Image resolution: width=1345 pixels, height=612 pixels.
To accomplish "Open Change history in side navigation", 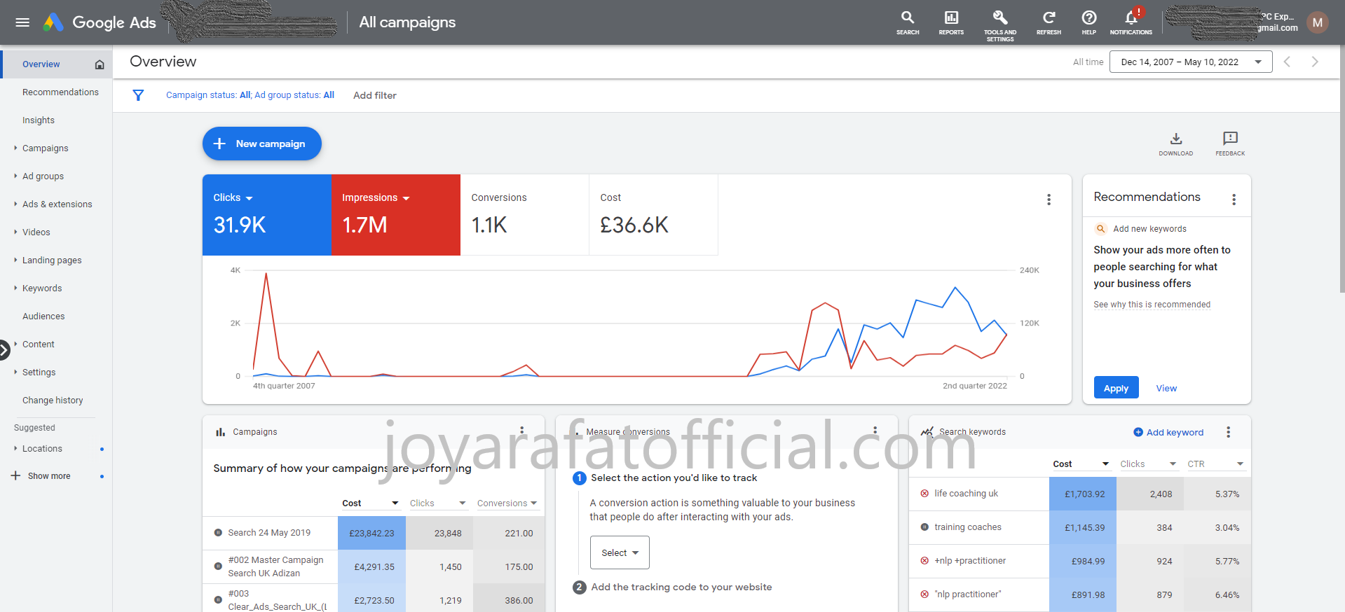I will coord(53,401).
